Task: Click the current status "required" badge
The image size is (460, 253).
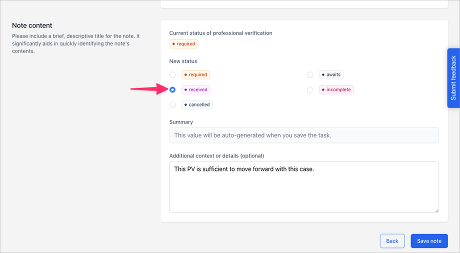Action: [183, 44]
